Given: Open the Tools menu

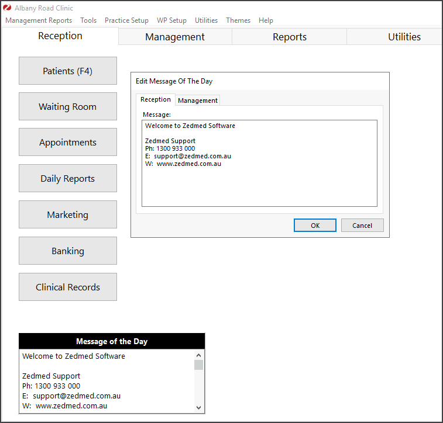Looking at the screenshot, I should coord(88,20).
